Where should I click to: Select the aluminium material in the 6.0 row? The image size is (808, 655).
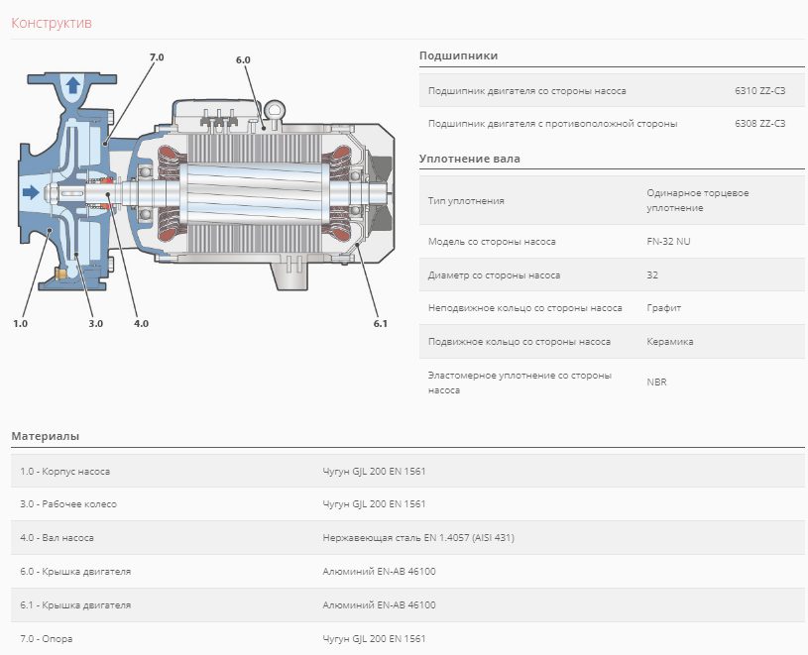pyautogui.click(x=379, y=572)
